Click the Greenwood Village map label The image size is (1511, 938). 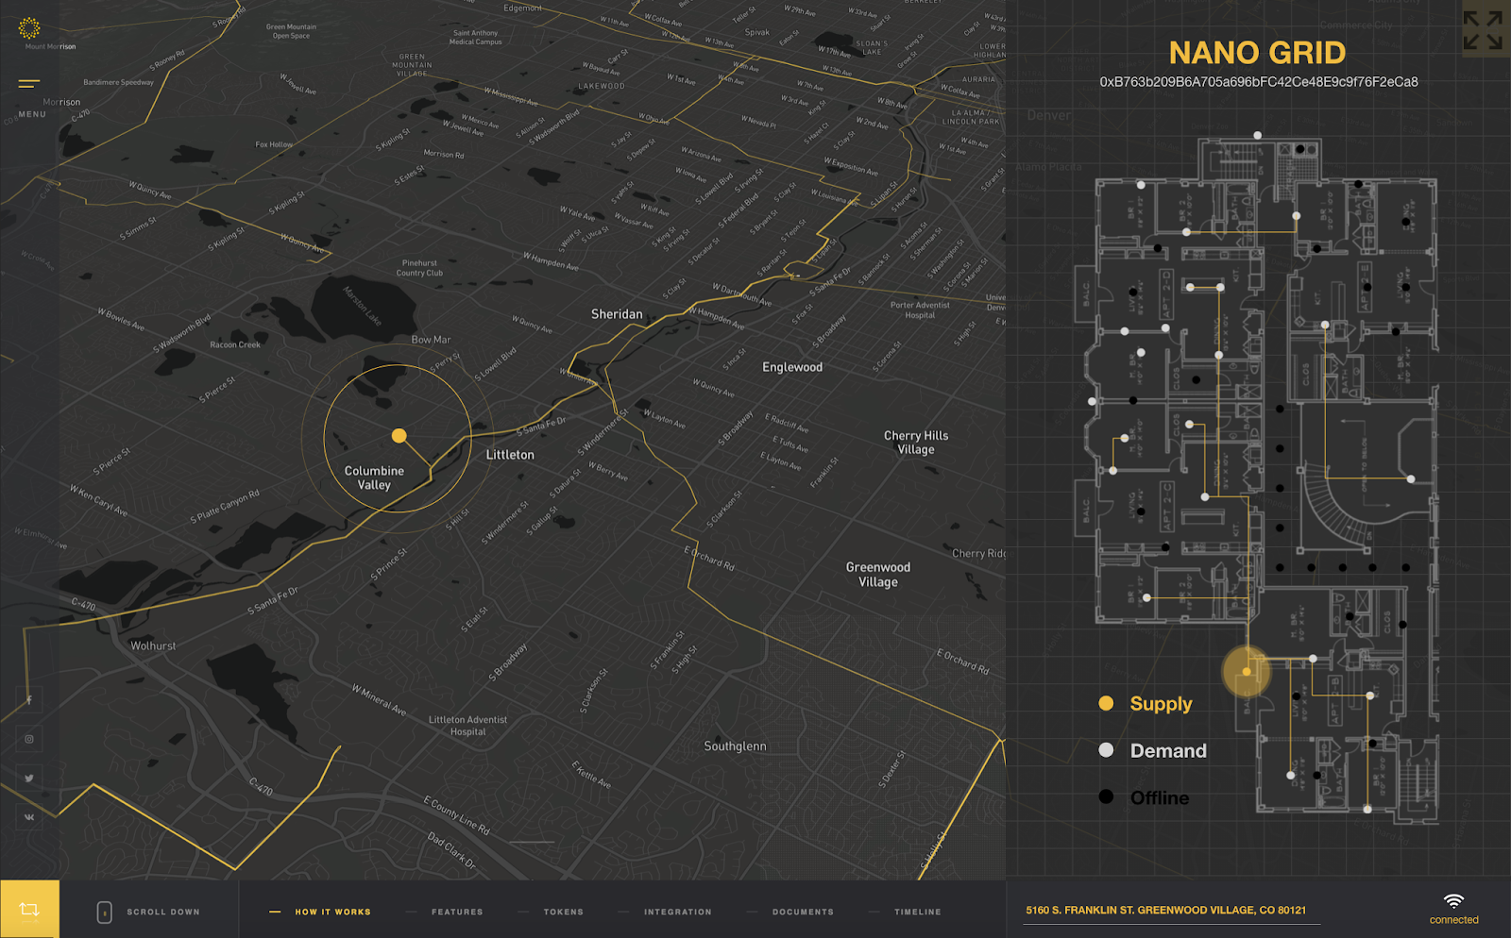(x=878, y=575)
